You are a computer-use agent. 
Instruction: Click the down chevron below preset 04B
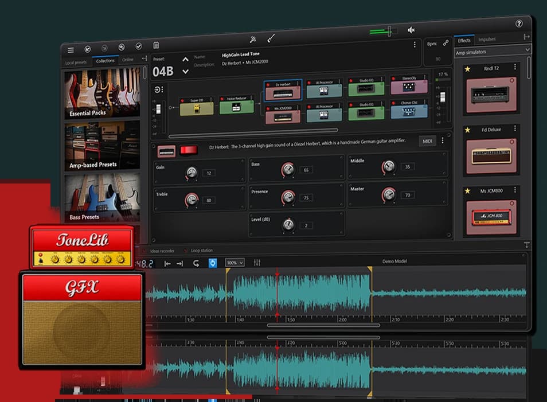tap(185, 72)
